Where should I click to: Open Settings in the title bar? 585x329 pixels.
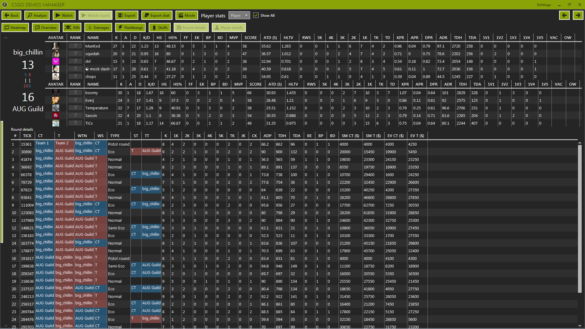[x=544, y=5]
